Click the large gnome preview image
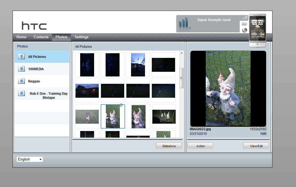This screenshot has height=187, width=296. [228, 88]
